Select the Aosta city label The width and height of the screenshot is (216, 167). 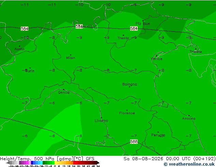[19, 49]
